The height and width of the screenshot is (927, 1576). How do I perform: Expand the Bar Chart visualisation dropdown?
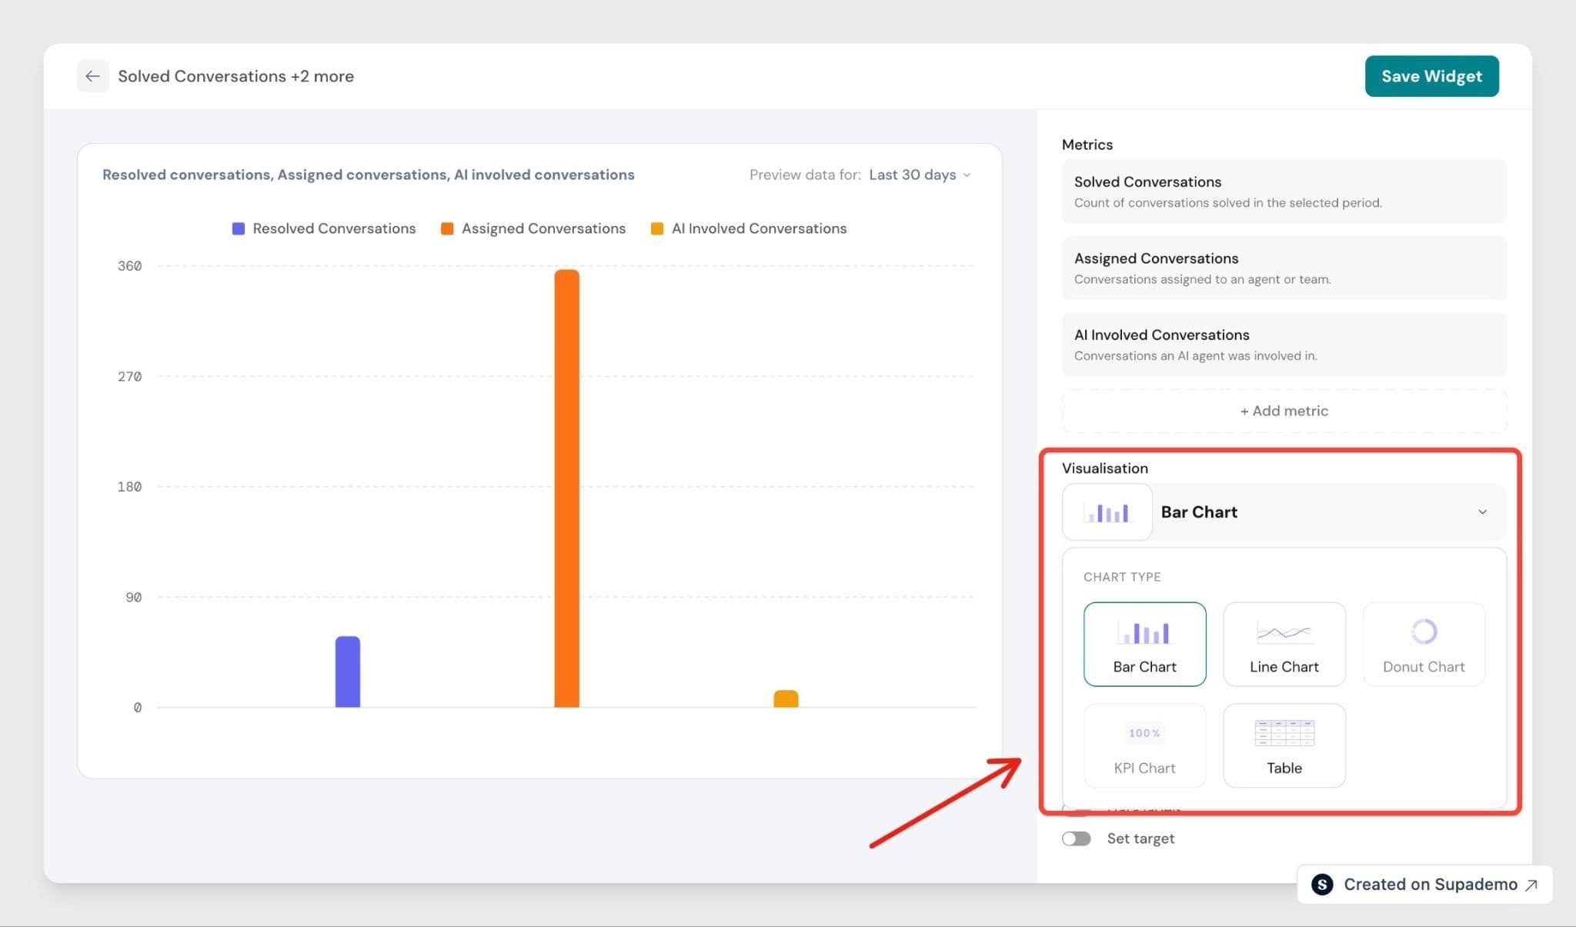(1284, 512)
